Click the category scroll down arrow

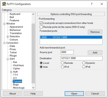(x=33, y=88)
